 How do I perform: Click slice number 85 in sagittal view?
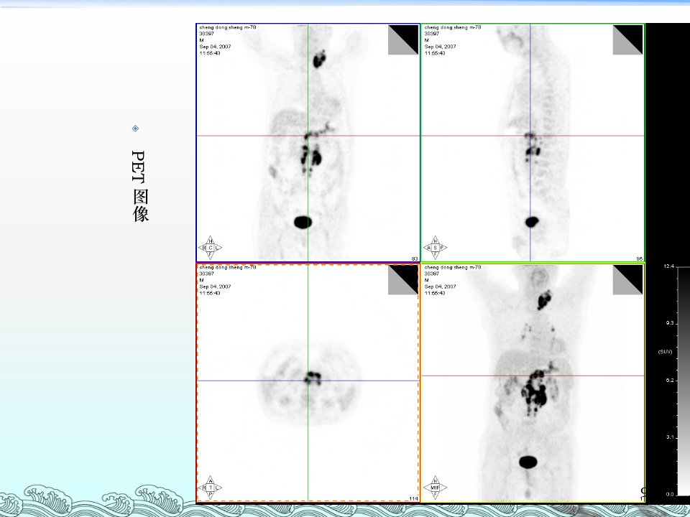[640, 259]
